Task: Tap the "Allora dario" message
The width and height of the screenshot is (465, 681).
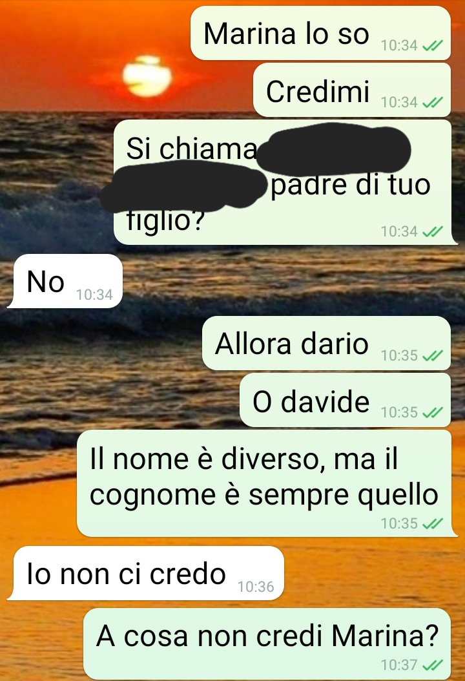Action: click(327, 343)
